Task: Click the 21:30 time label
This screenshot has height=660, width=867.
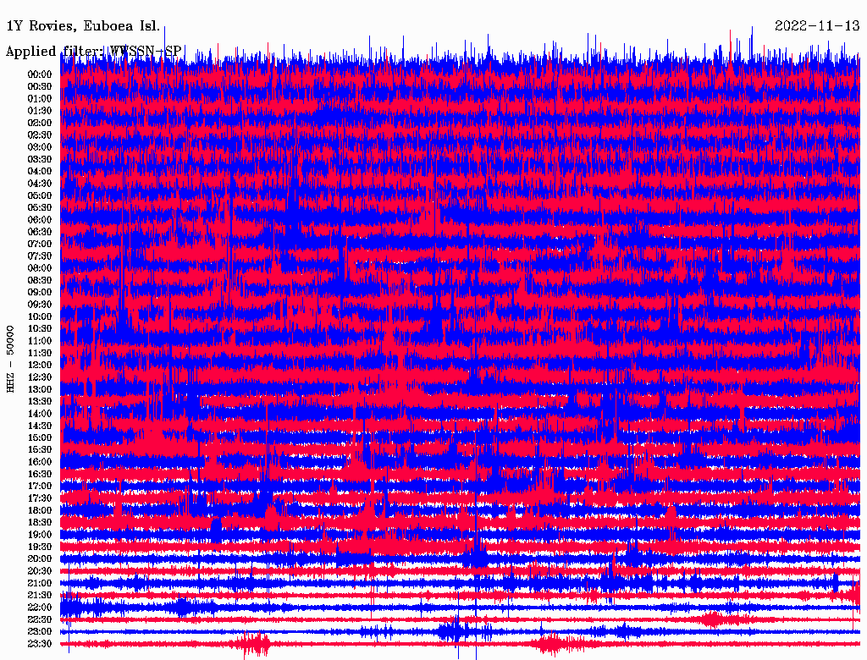Action: tap(40, 595)
